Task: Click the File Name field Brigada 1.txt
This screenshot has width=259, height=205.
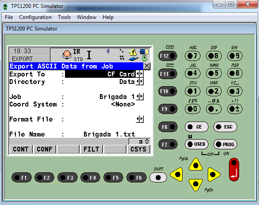Action: [x=109, y=134]
